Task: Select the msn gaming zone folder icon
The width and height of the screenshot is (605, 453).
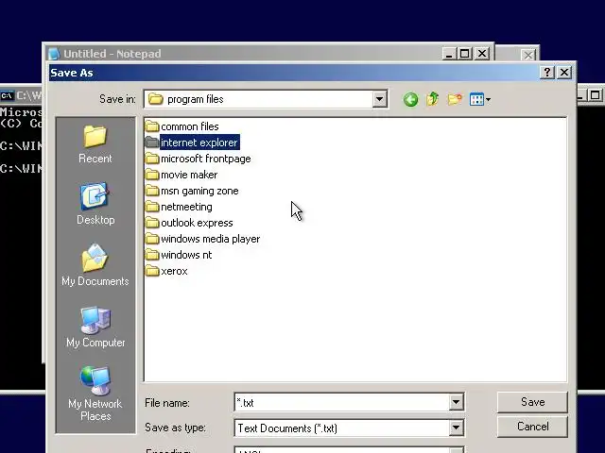Action: coord(152,191)
